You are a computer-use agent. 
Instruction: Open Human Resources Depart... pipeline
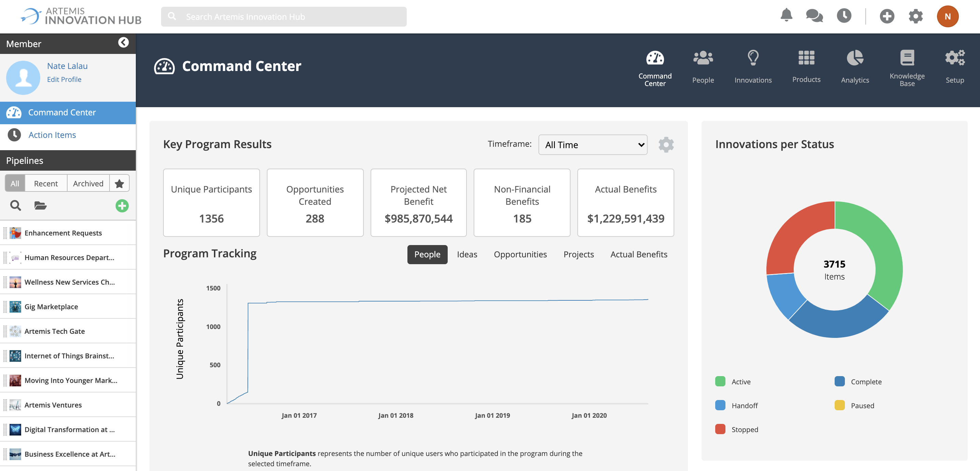coord(68,258)
